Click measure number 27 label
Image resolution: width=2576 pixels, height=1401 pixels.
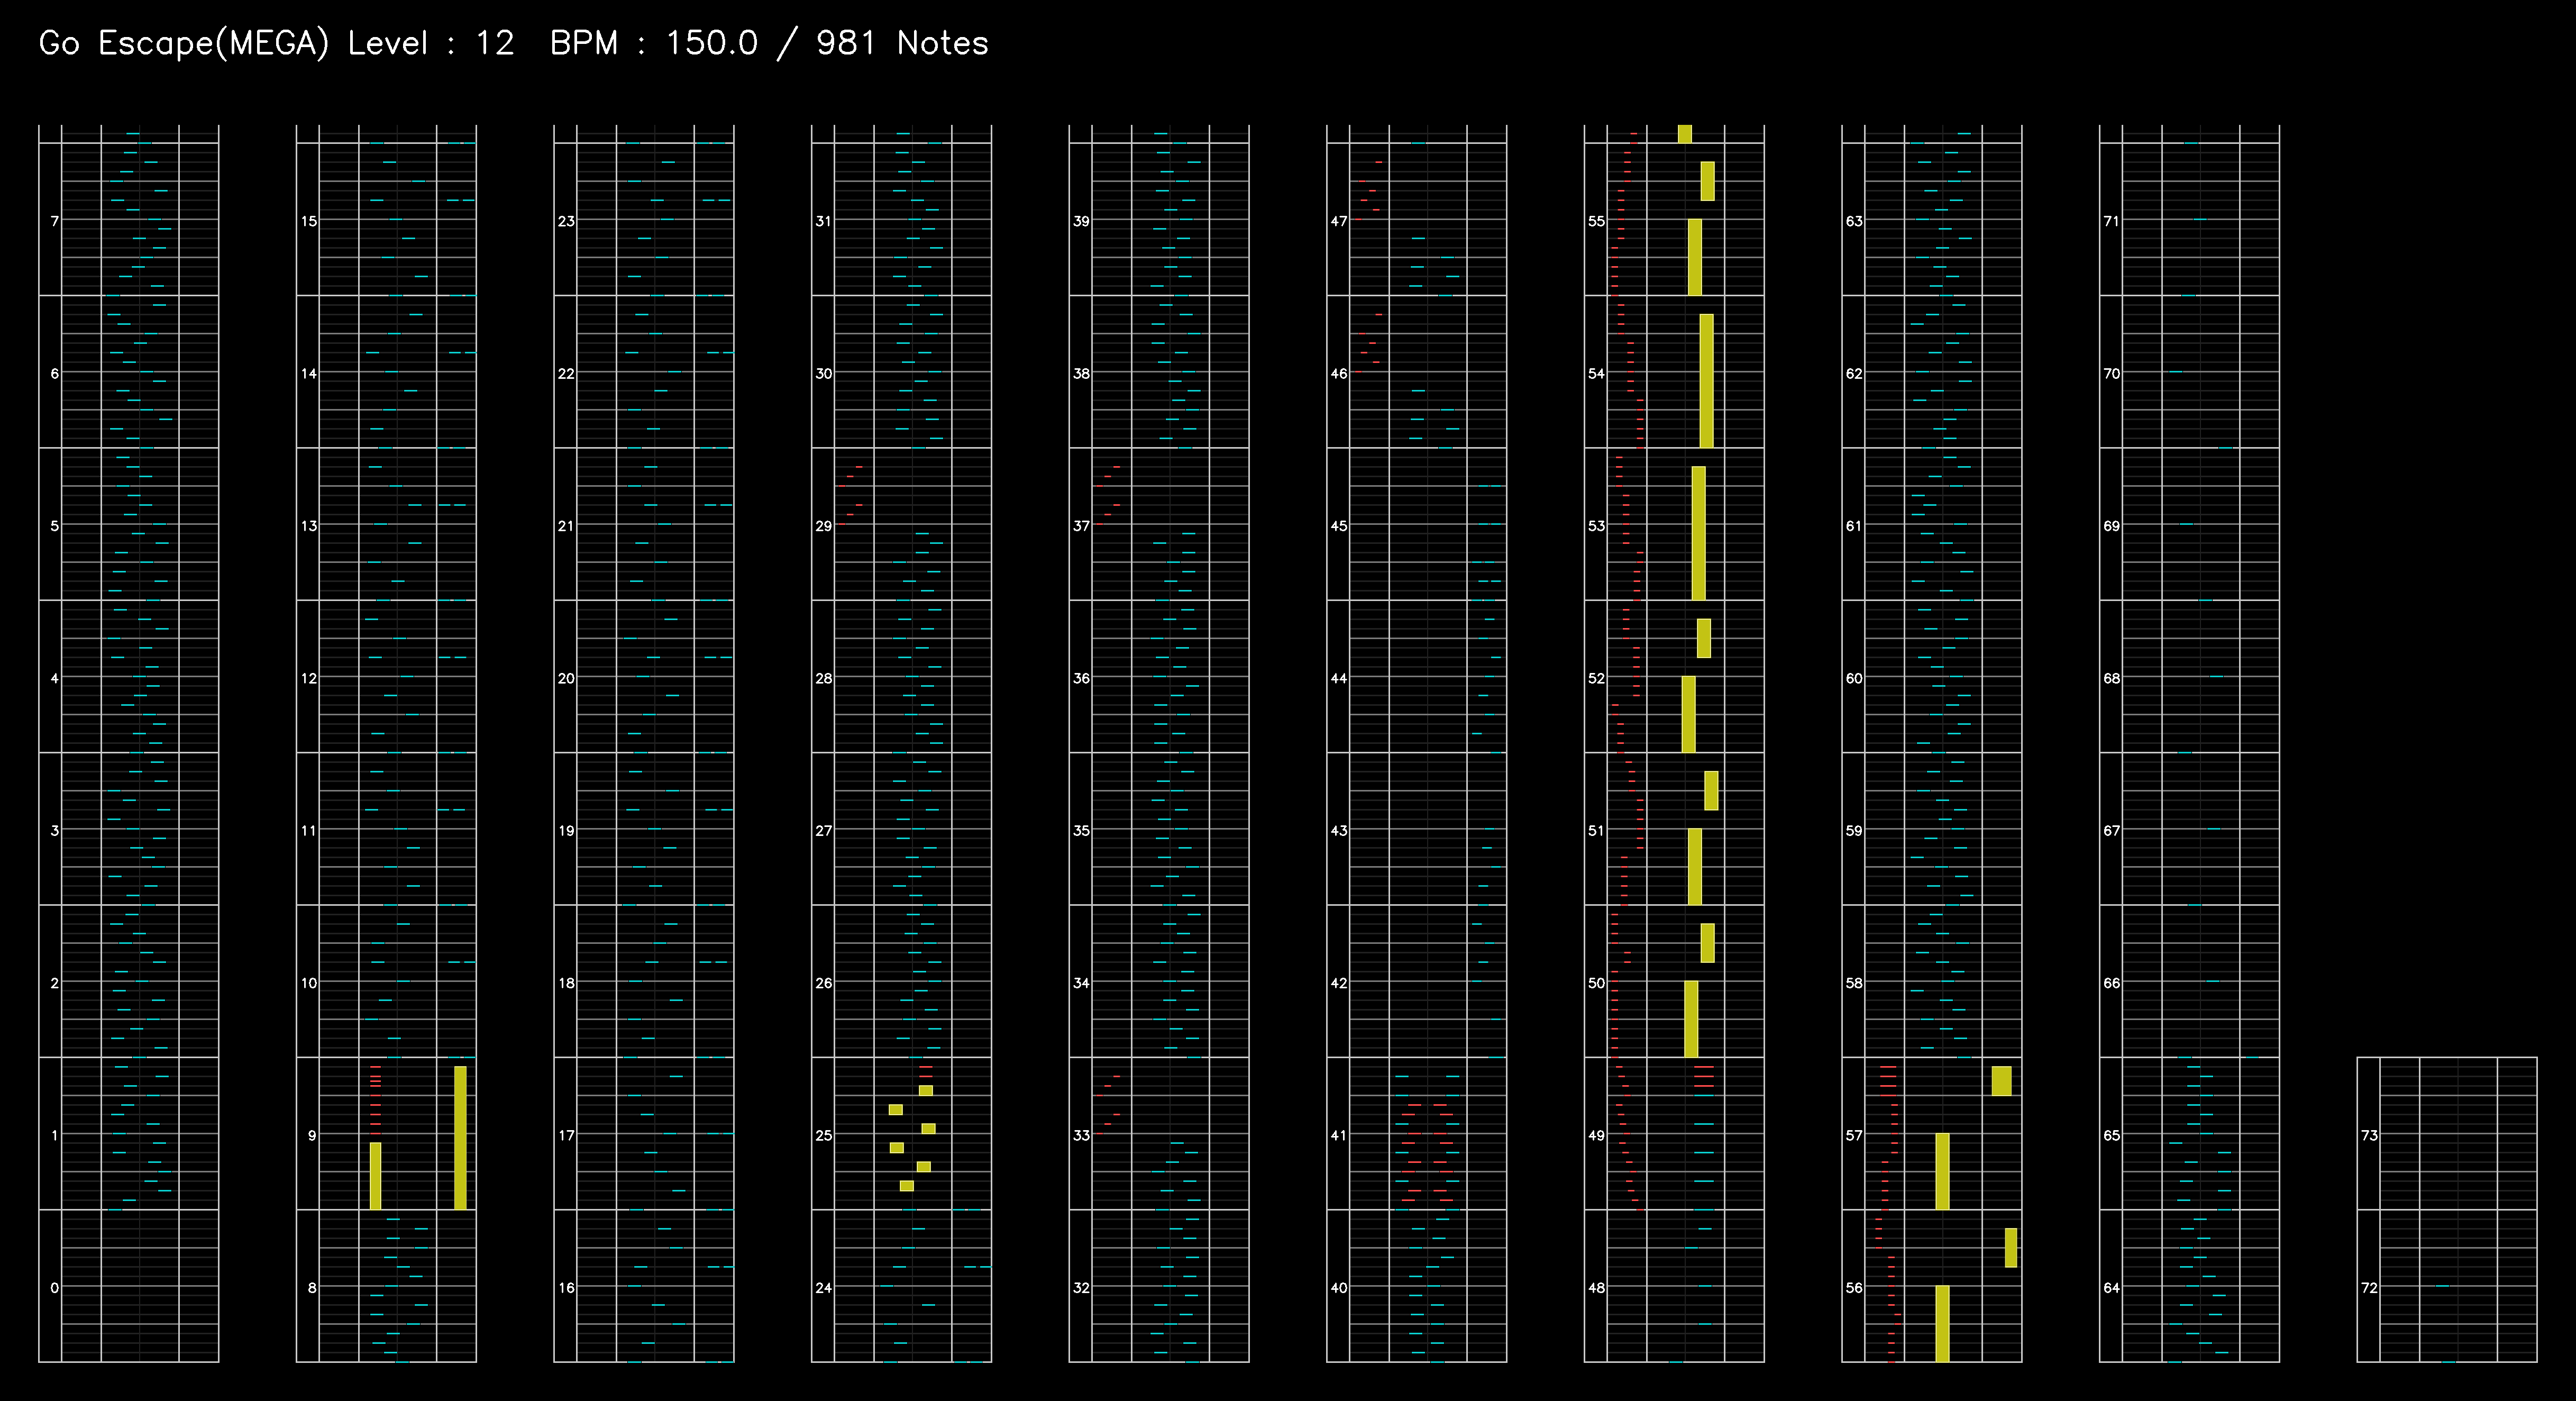click(x=823, y=830)
